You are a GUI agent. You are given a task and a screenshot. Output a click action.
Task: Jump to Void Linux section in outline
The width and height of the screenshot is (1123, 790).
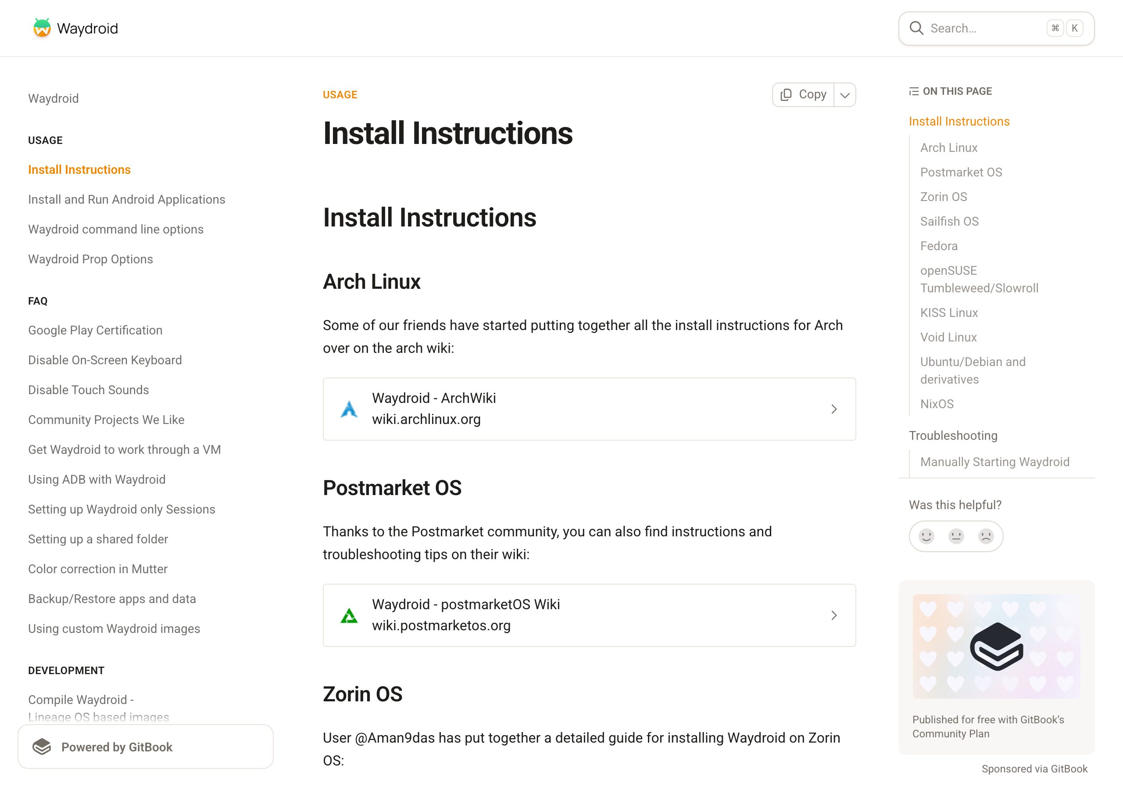(x=948, y=337)
